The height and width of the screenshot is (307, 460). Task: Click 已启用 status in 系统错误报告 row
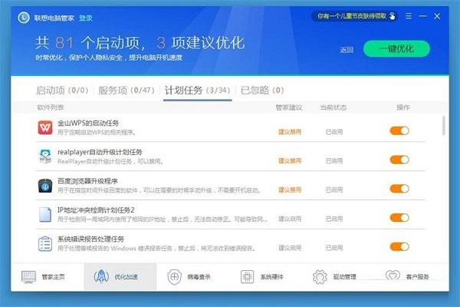(334, 248)
